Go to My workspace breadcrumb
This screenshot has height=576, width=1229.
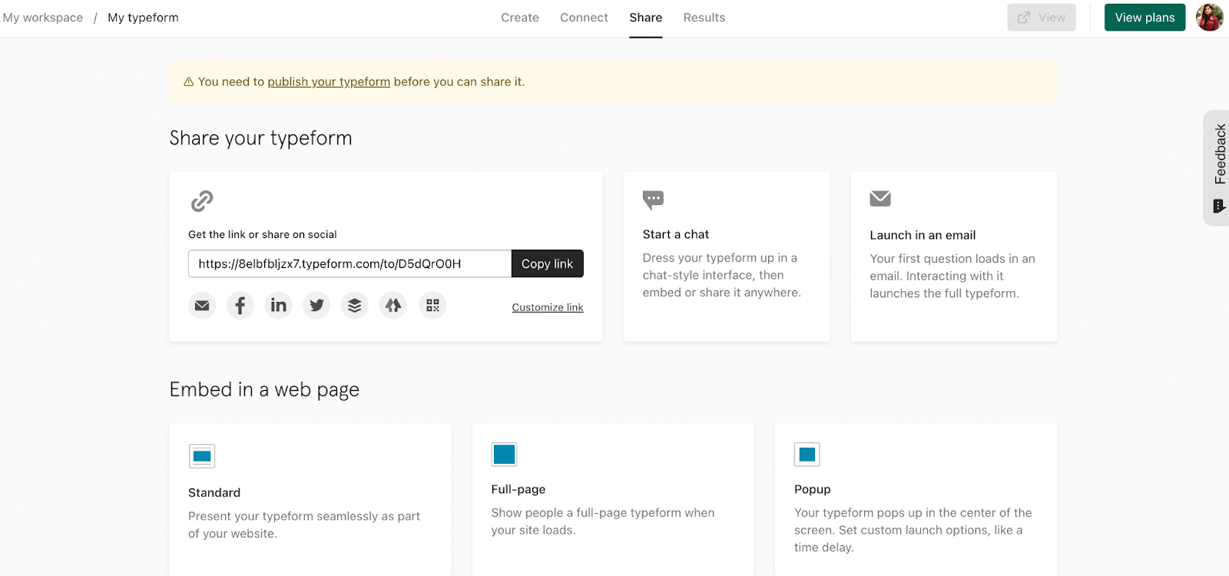pyautogui.click(x=43, y=18)
